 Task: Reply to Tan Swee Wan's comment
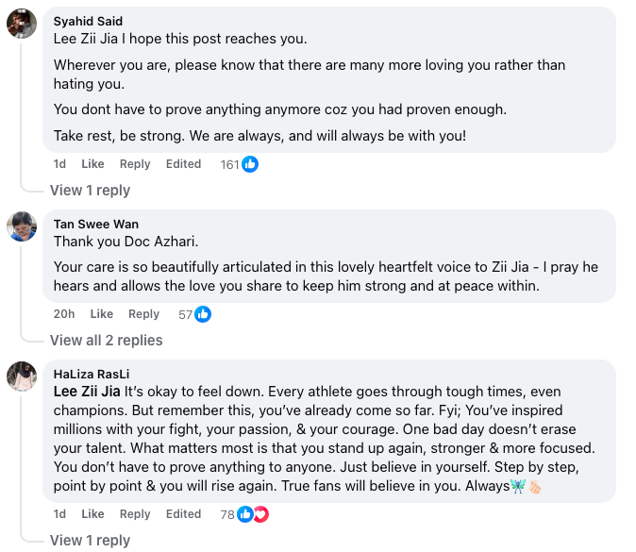tap(144, 314)
